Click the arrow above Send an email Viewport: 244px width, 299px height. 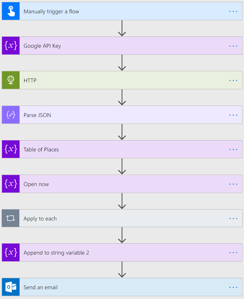click(122, 270)
